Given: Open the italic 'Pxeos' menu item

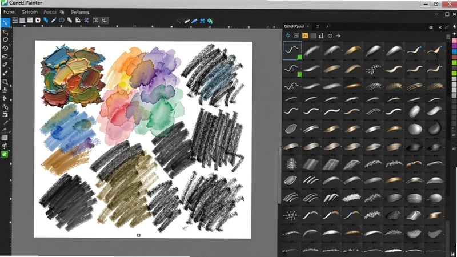Looking at the screenshot, I should click(50, 12).
